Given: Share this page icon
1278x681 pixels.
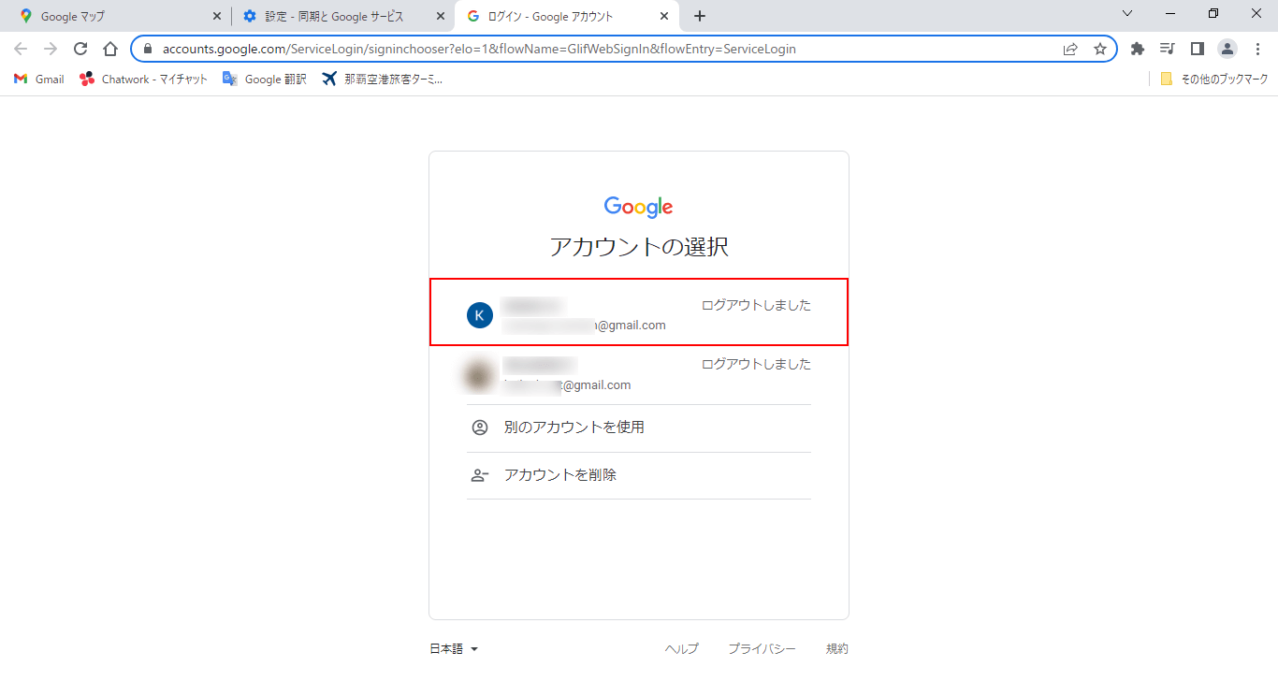Looking at the screenshot, I should pos(1070,49).
